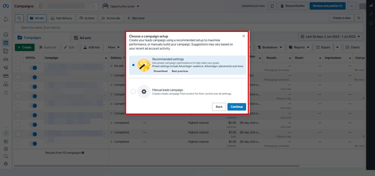This screenshot has width=375, height=176.
Task: Click the Meta logo icon
Action: coord(6,6)
